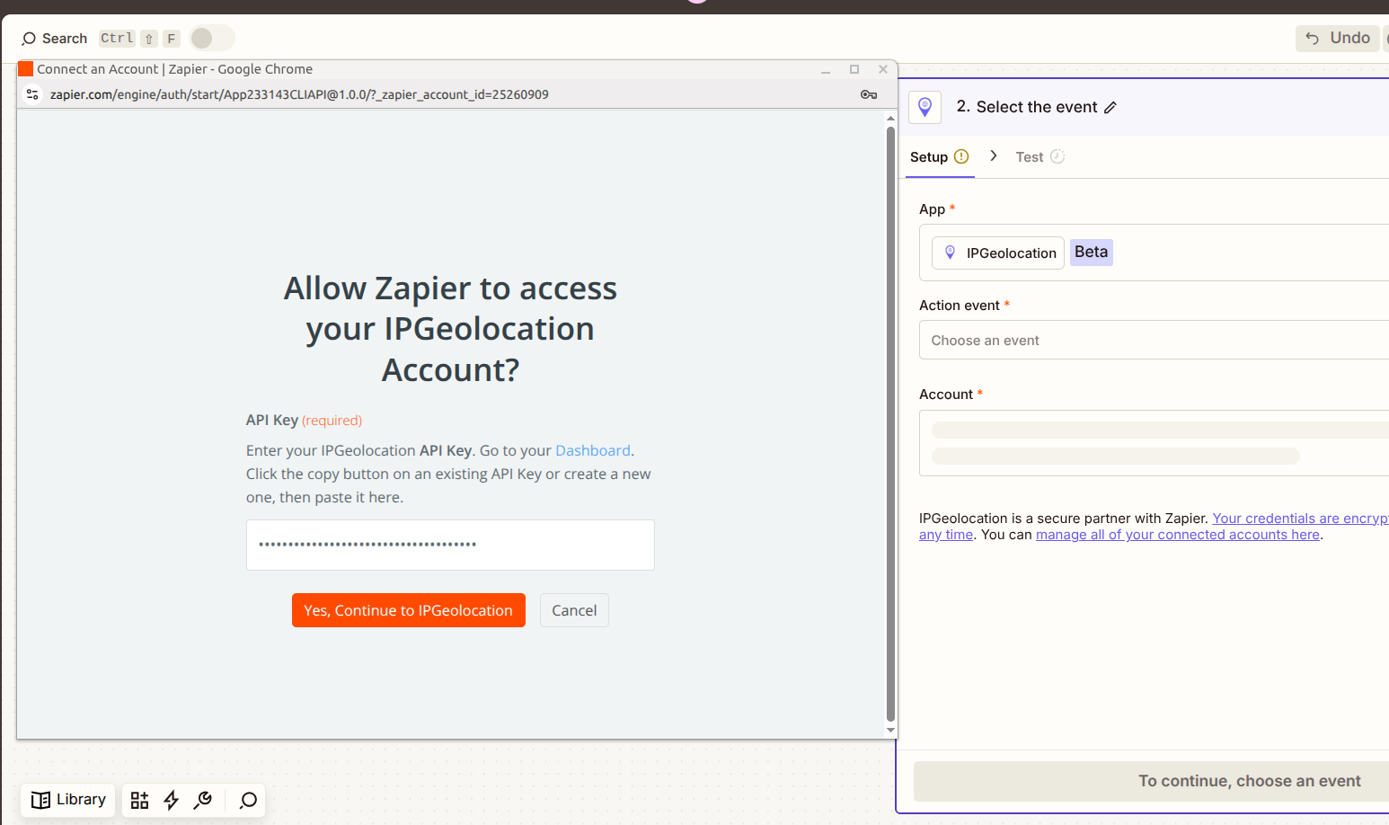The height and width of the screenshot is (825, 1389).
Task: Follow the Dashboard link
Action: coord(592,450)
